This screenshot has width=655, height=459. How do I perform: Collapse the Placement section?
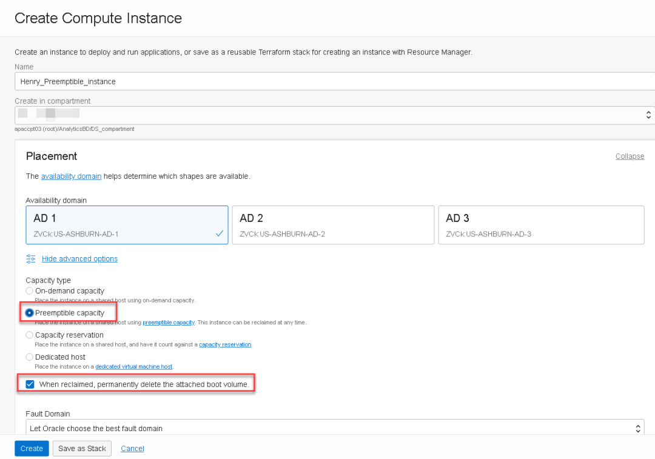click(630, 156)
